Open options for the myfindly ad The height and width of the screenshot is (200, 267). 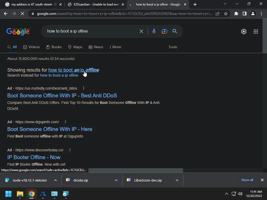pyautogui.click(x=83, y=88)
